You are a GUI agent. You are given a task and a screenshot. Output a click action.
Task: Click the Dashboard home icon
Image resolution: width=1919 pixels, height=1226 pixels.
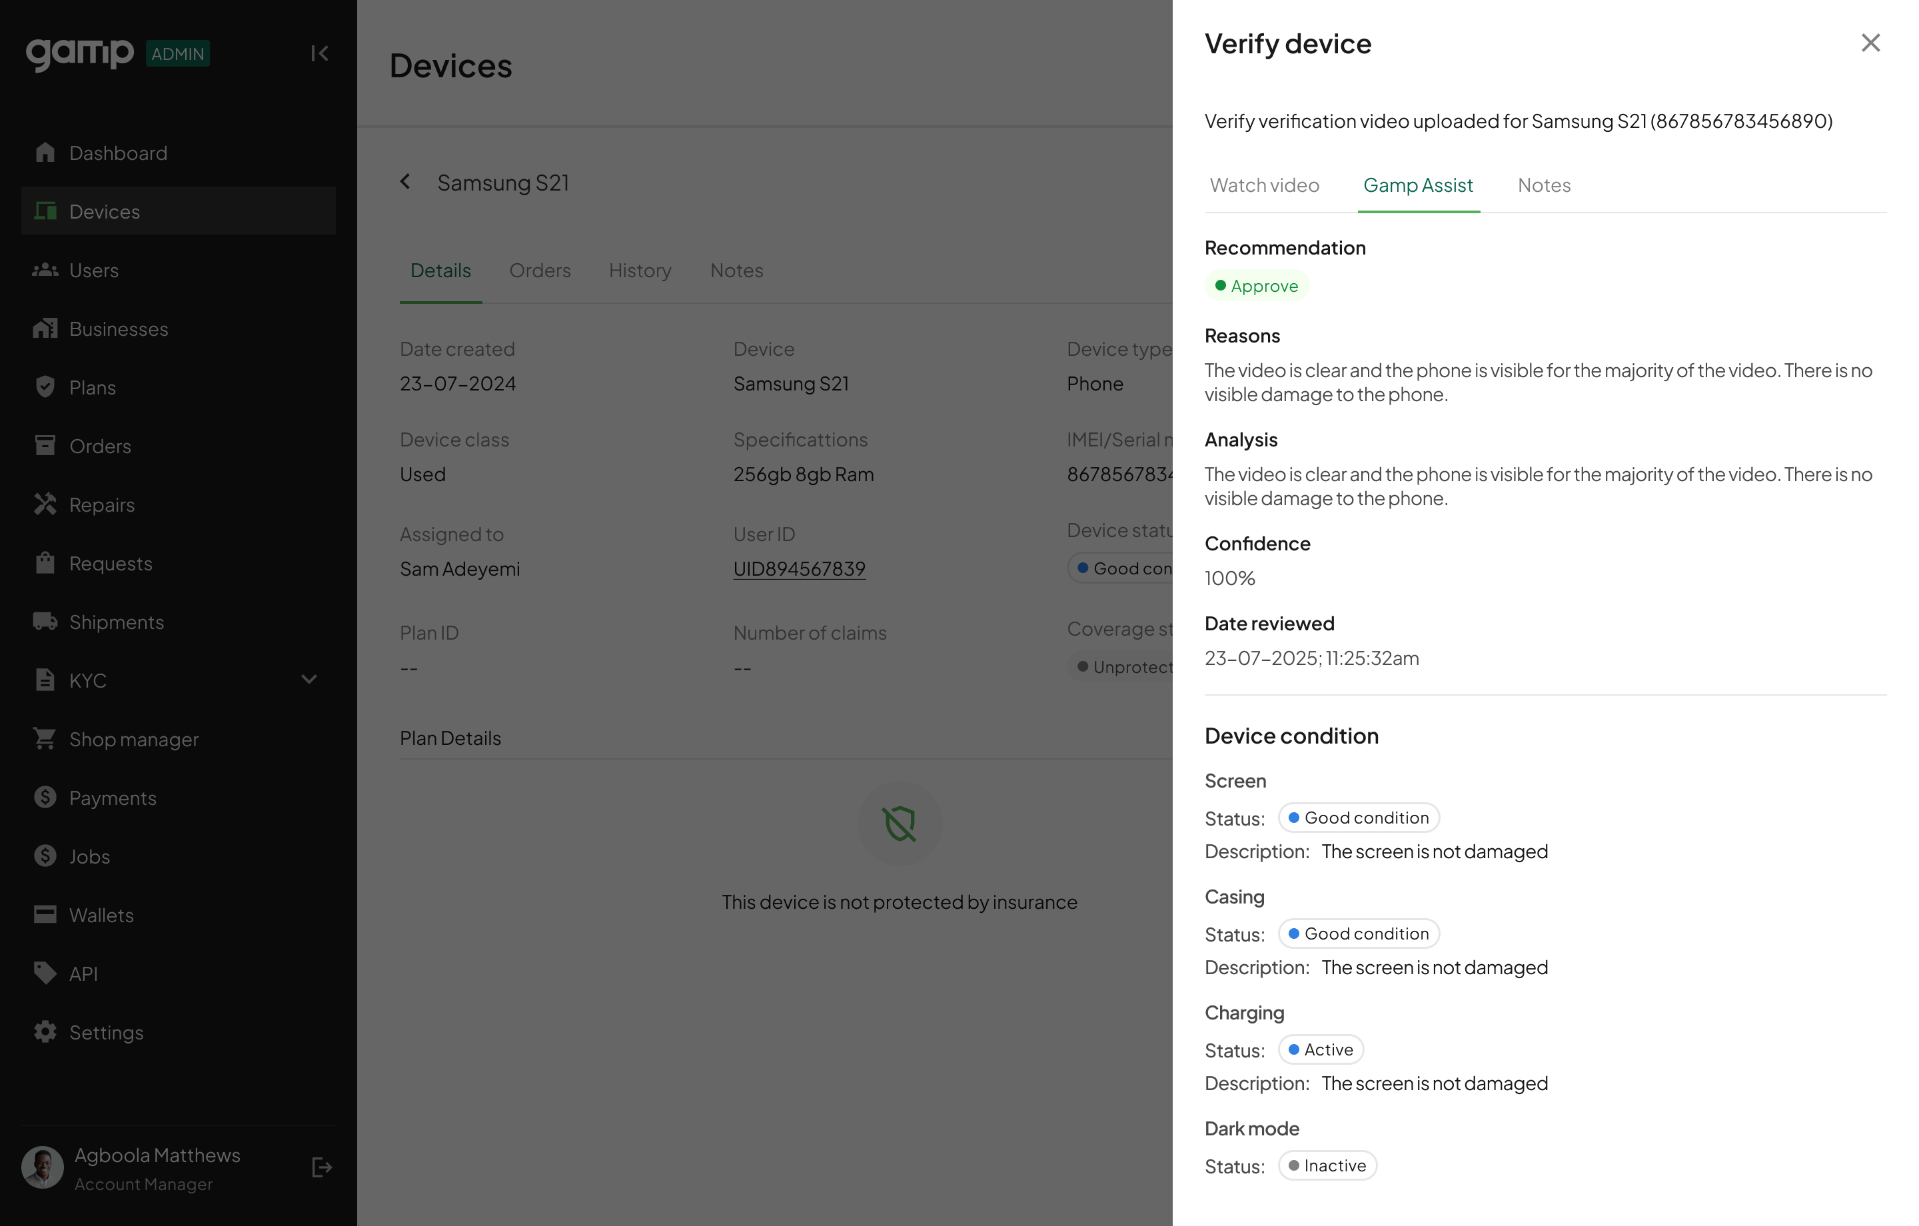coord(45,153)
